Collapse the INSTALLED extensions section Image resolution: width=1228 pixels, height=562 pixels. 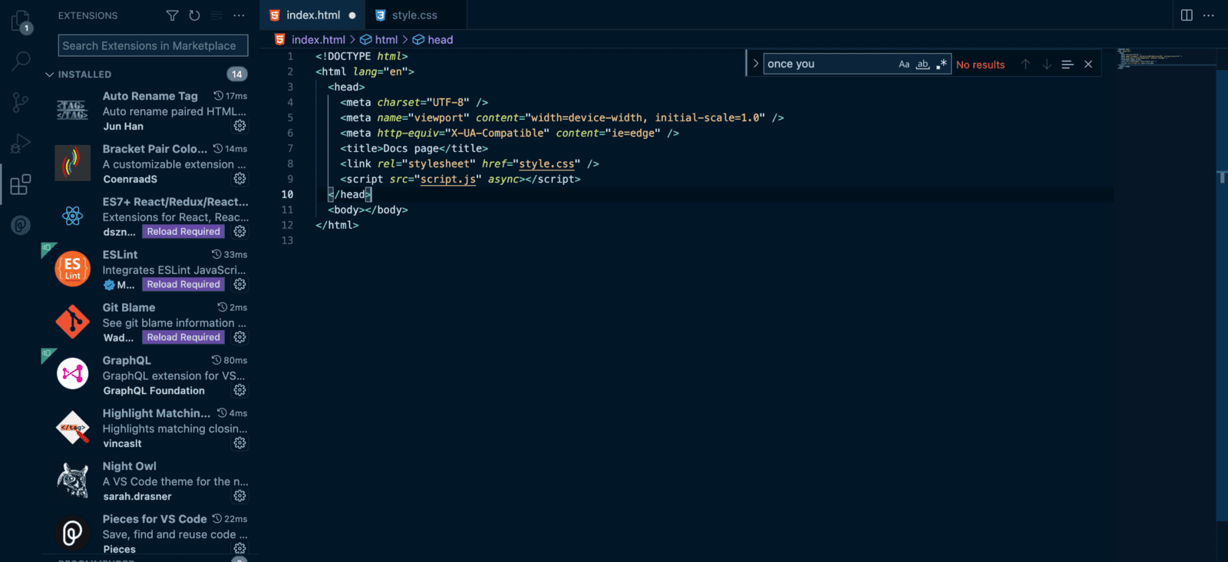coord(50,74)
